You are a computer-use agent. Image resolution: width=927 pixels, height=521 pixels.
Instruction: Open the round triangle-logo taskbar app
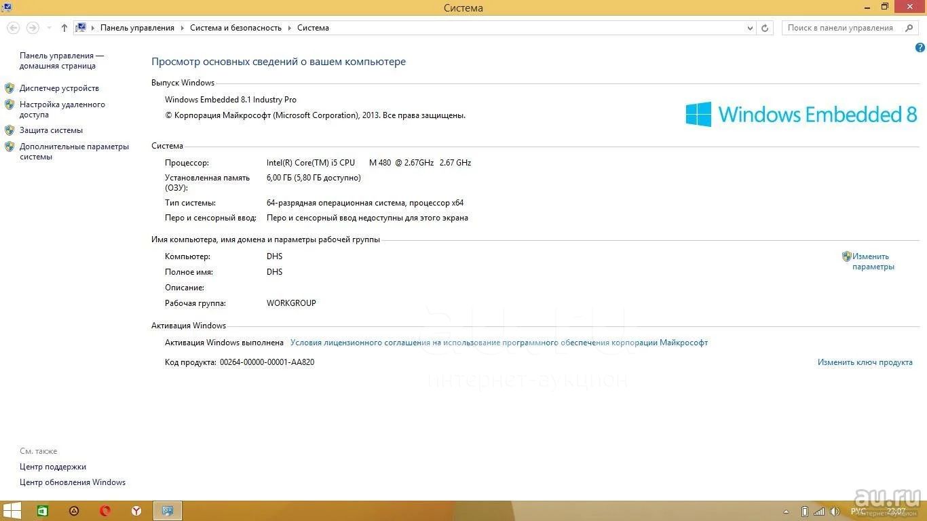click(74, 511)
